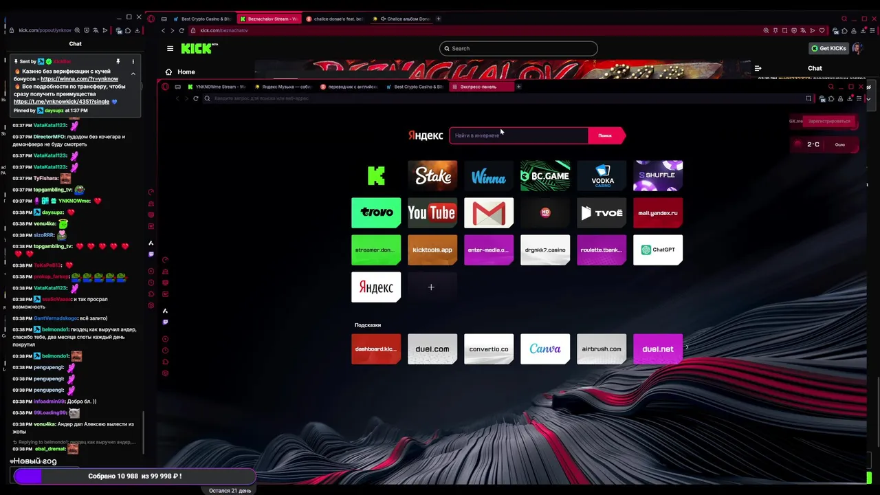Viewport: 880px width, 495px height.
Task: Open the Stake speed dial tile
Action: 432,175
